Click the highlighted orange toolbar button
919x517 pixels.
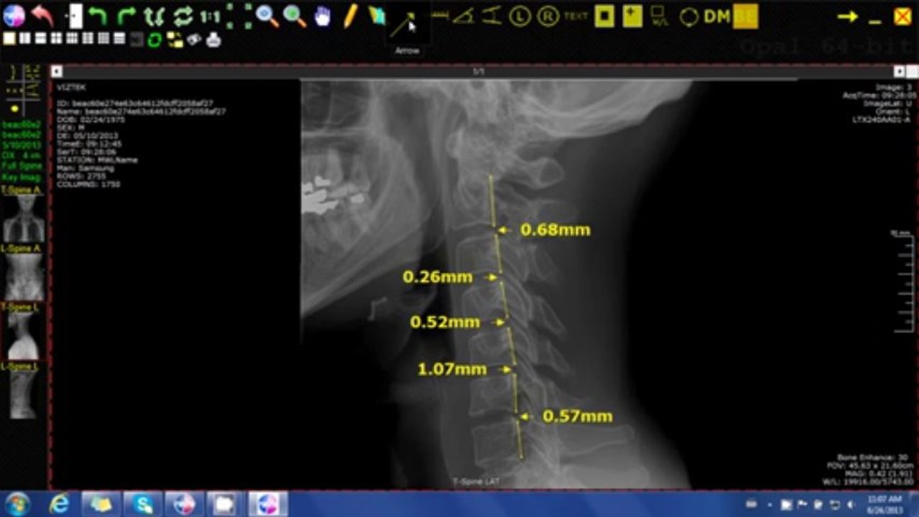745,16
